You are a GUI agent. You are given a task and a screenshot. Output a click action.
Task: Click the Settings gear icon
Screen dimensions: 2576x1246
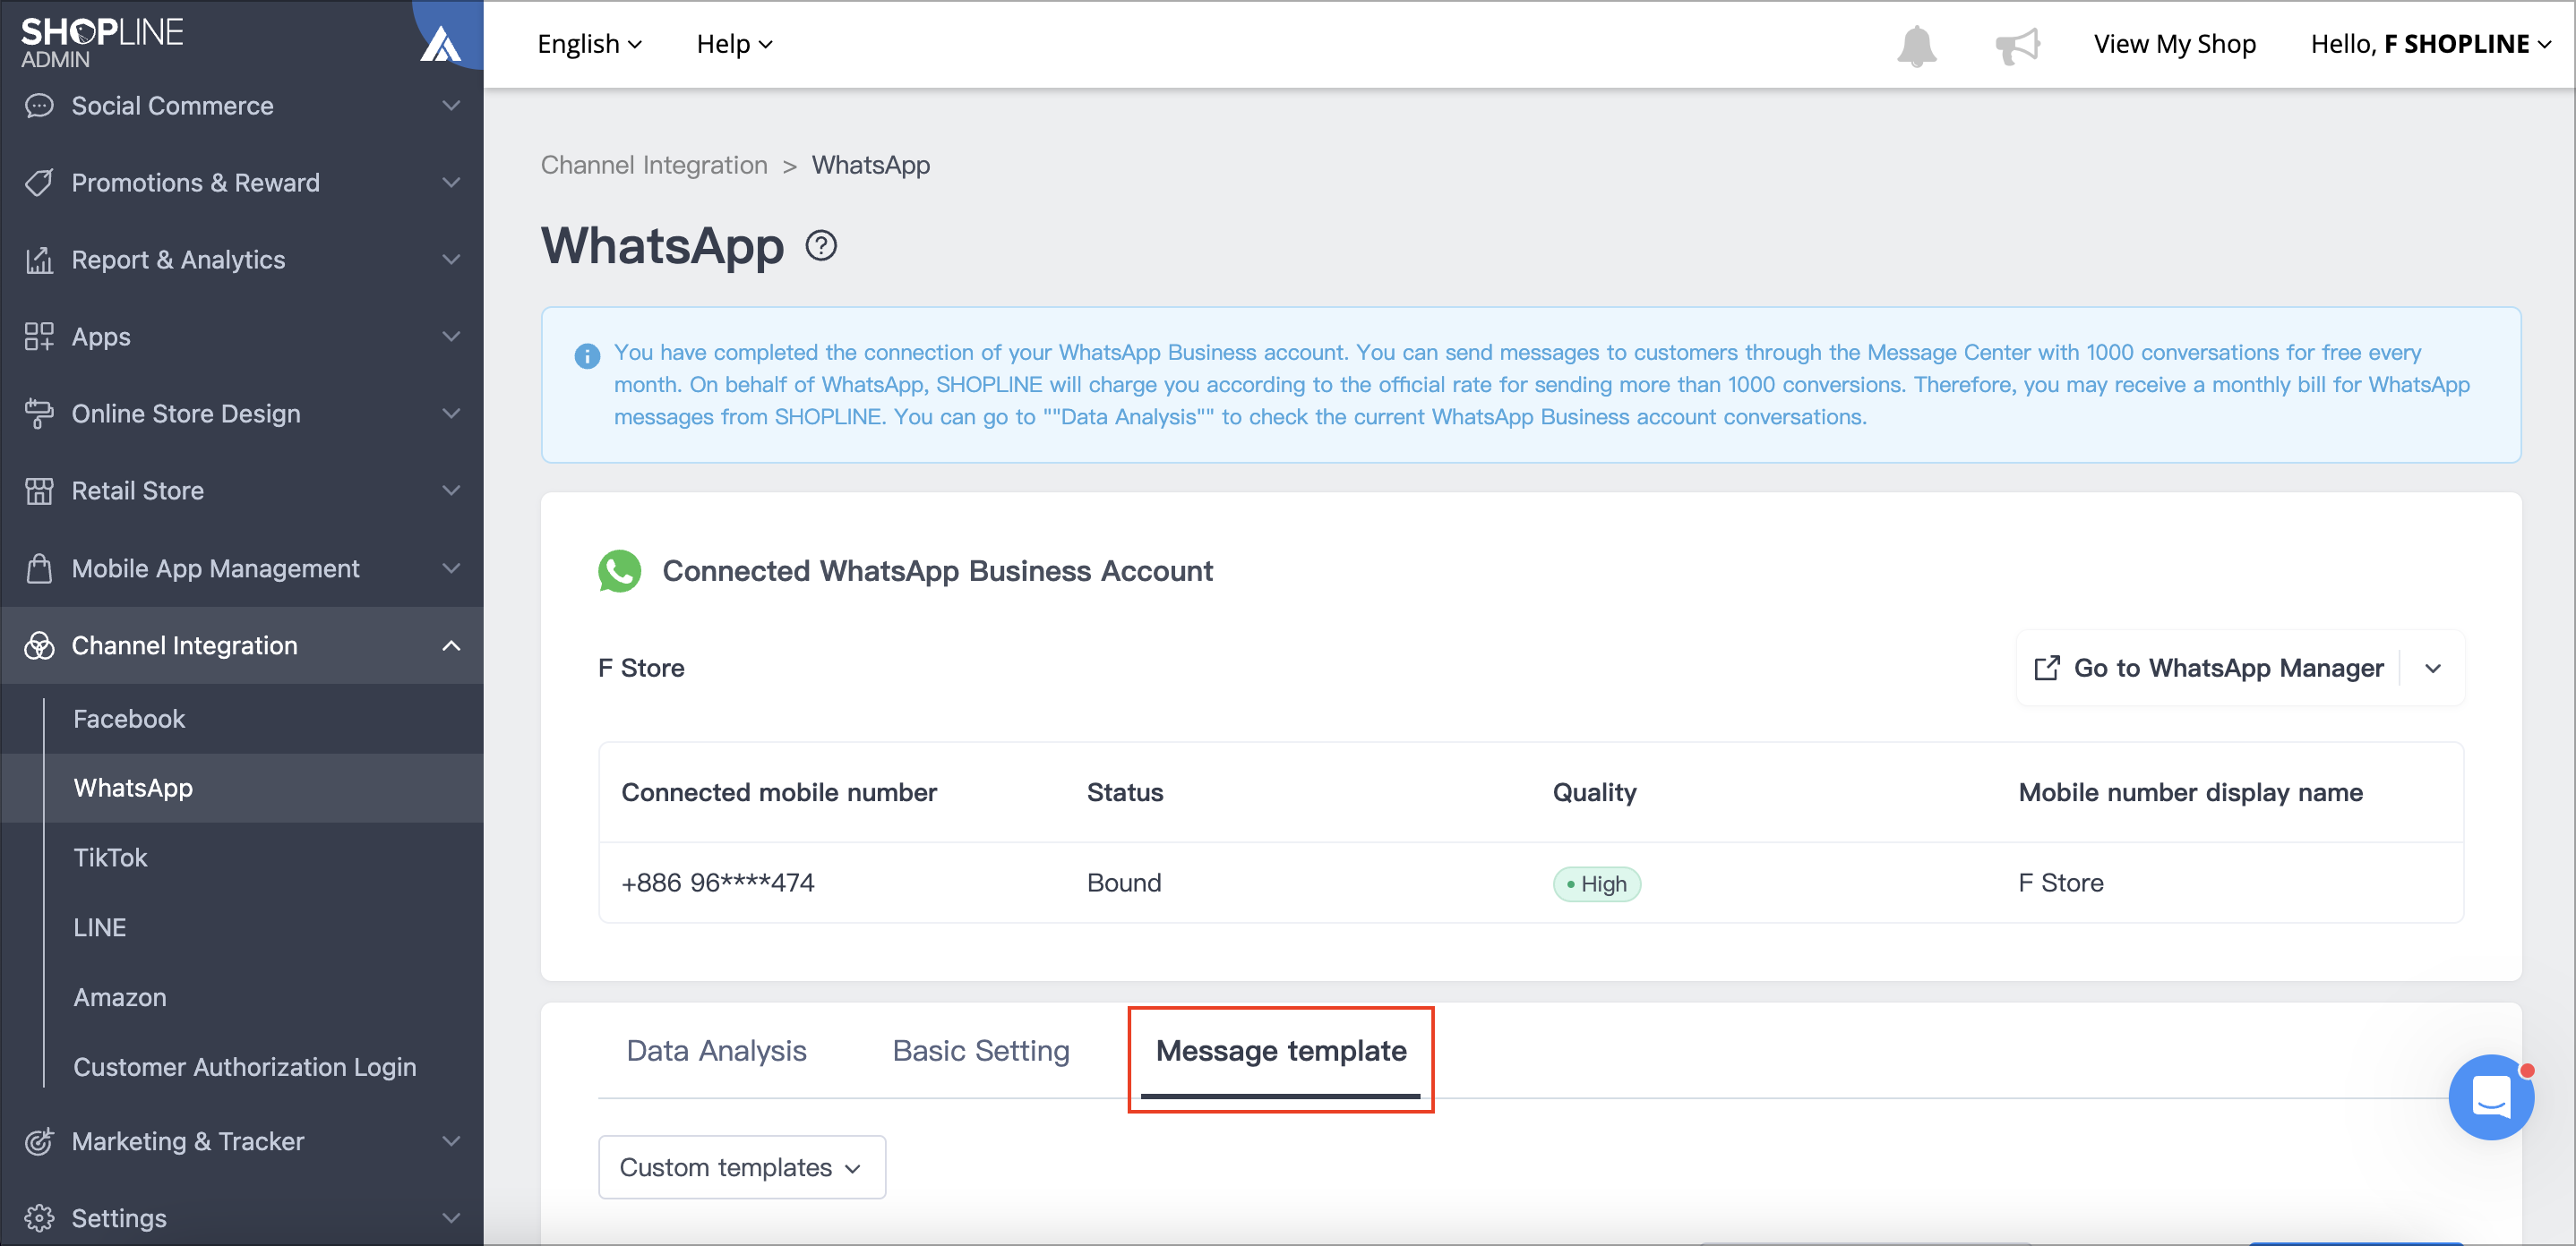39,1218
